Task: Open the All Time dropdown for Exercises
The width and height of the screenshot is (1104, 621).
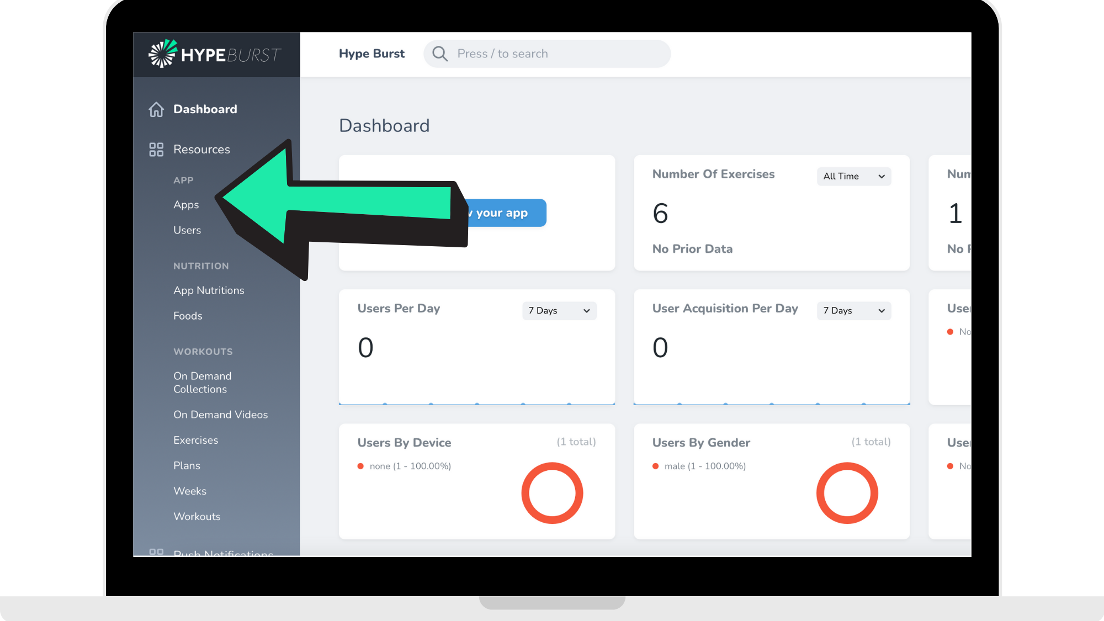Action: (853, 177)
